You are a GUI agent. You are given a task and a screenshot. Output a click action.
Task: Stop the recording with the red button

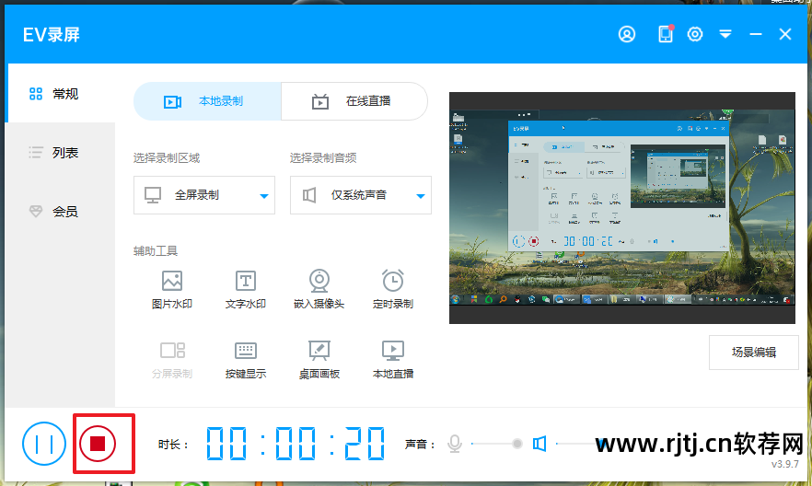click(98, 444)
